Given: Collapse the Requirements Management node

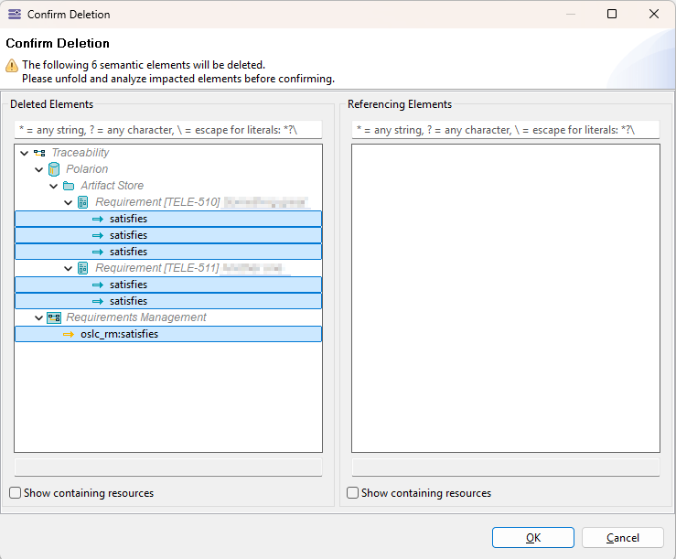Looking at the screenshot, I should tap(38, 317).
